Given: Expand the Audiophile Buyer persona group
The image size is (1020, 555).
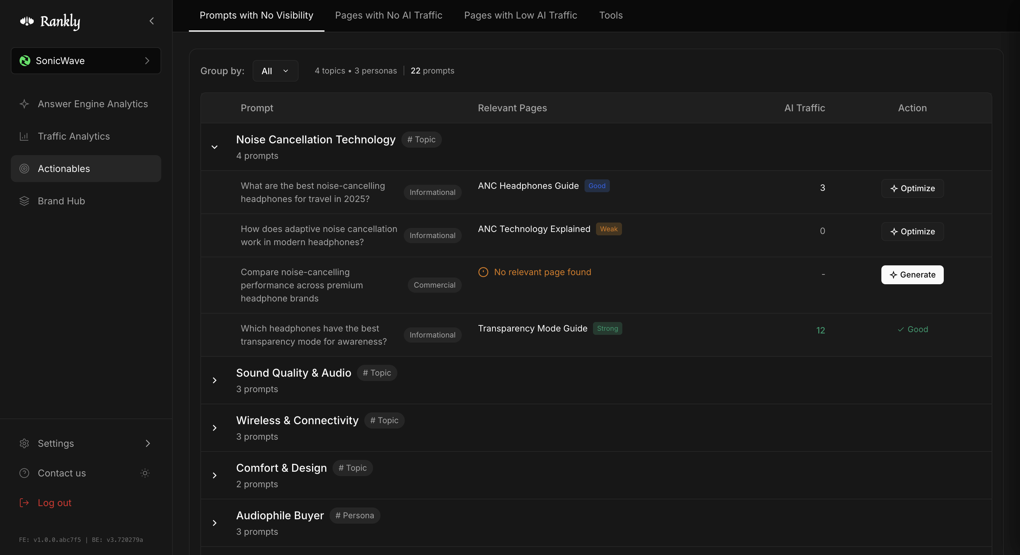Looking at the screenshot, I should (x=215, y=523).
